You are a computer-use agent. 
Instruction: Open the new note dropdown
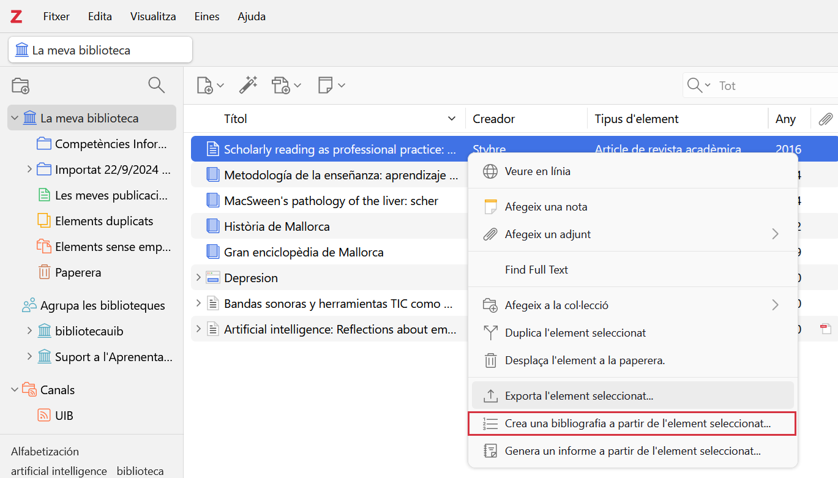pyautogui.click(x=332, y=86)
